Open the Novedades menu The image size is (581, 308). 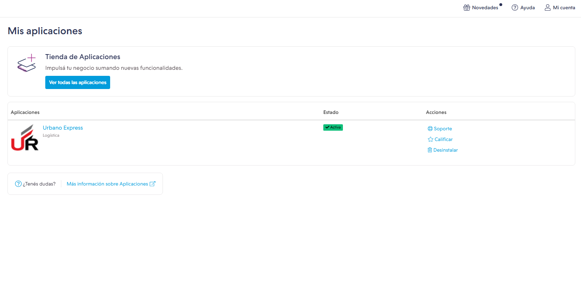483,7
